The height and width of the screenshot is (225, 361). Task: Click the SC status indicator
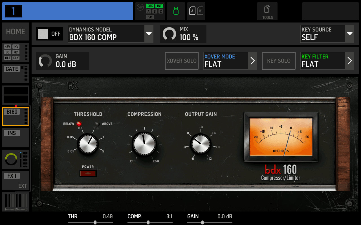point(150,17)
